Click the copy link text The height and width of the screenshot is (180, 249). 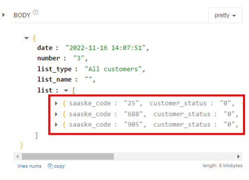(59, 166)
